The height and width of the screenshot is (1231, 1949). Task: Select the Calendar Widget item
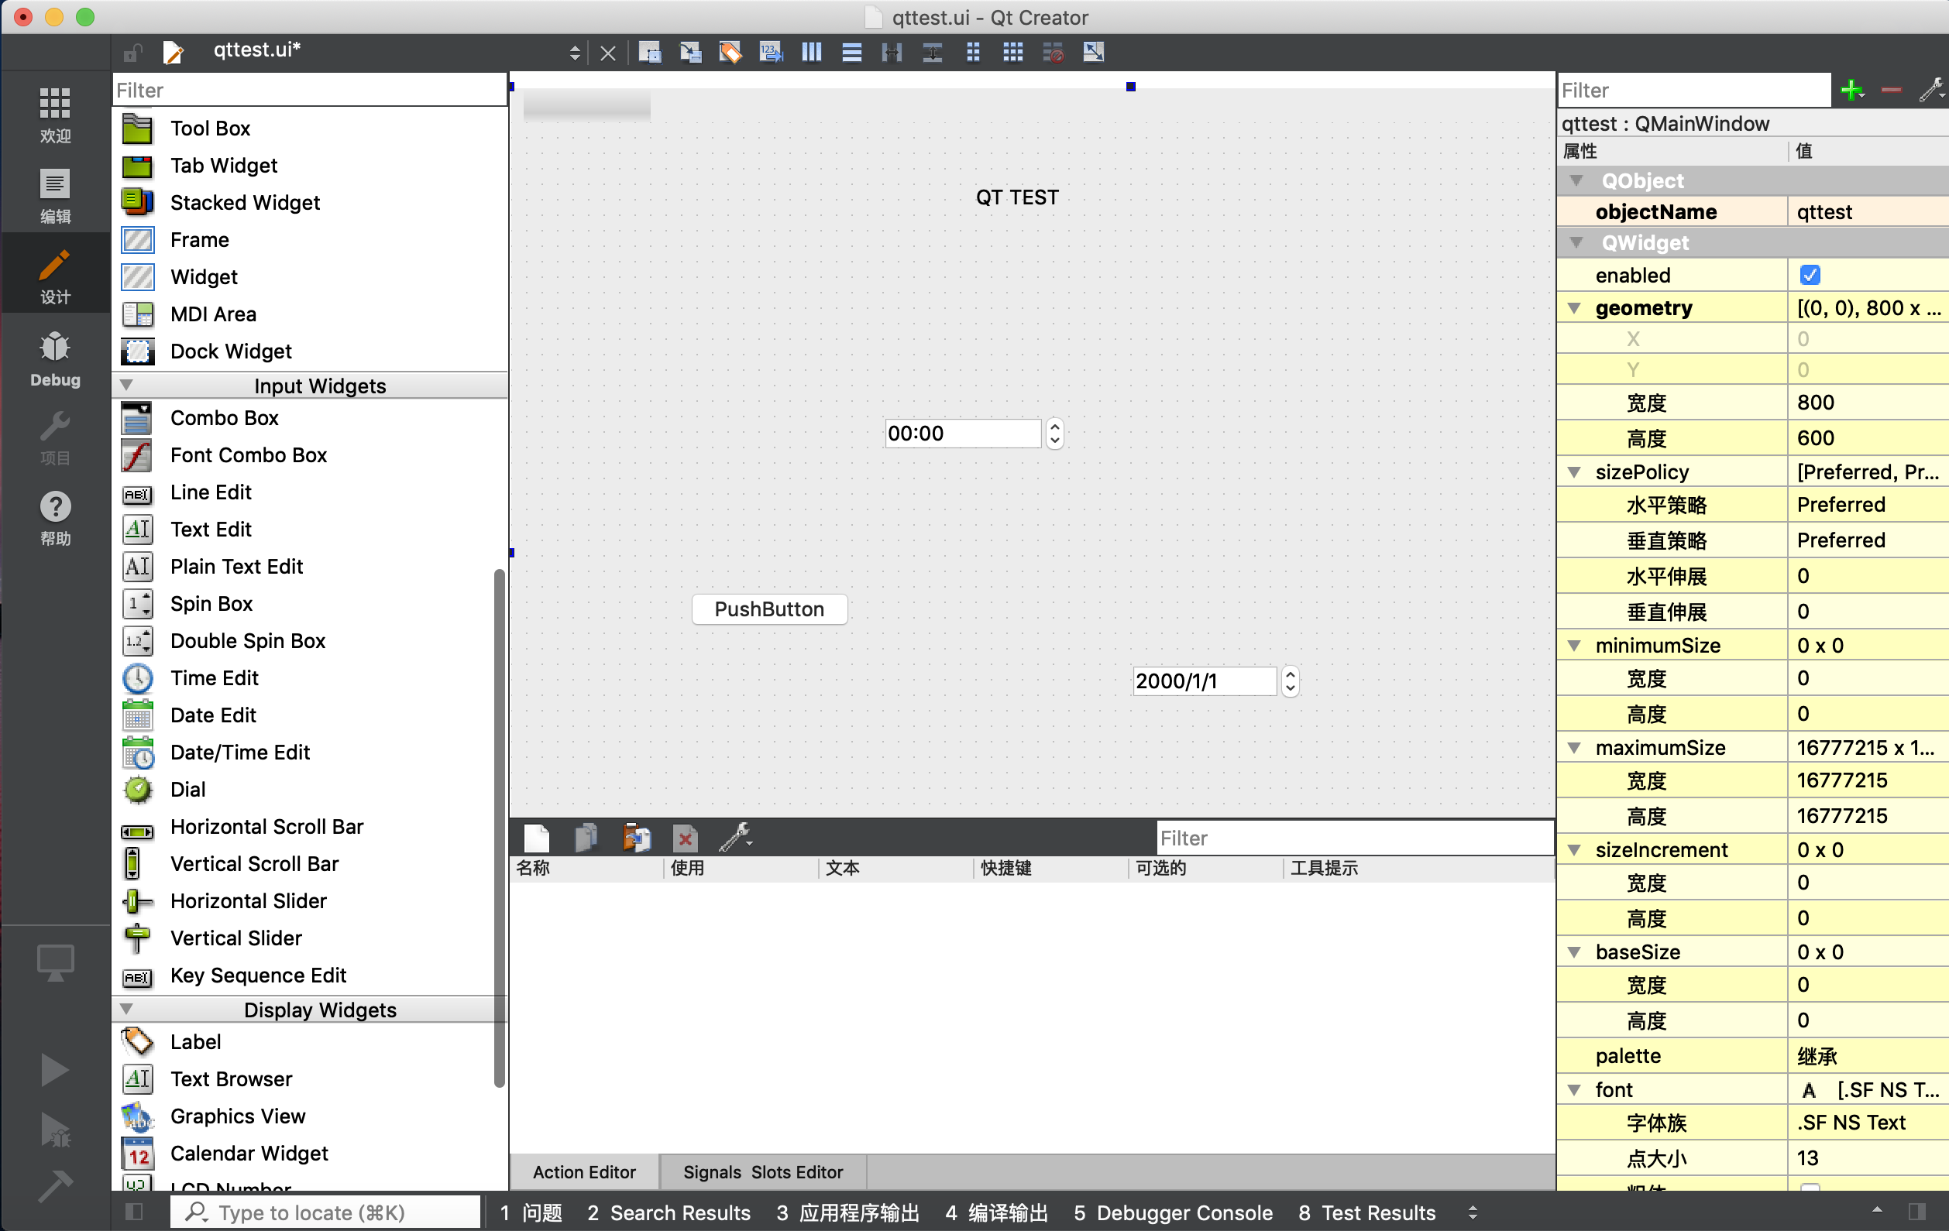249,1153
